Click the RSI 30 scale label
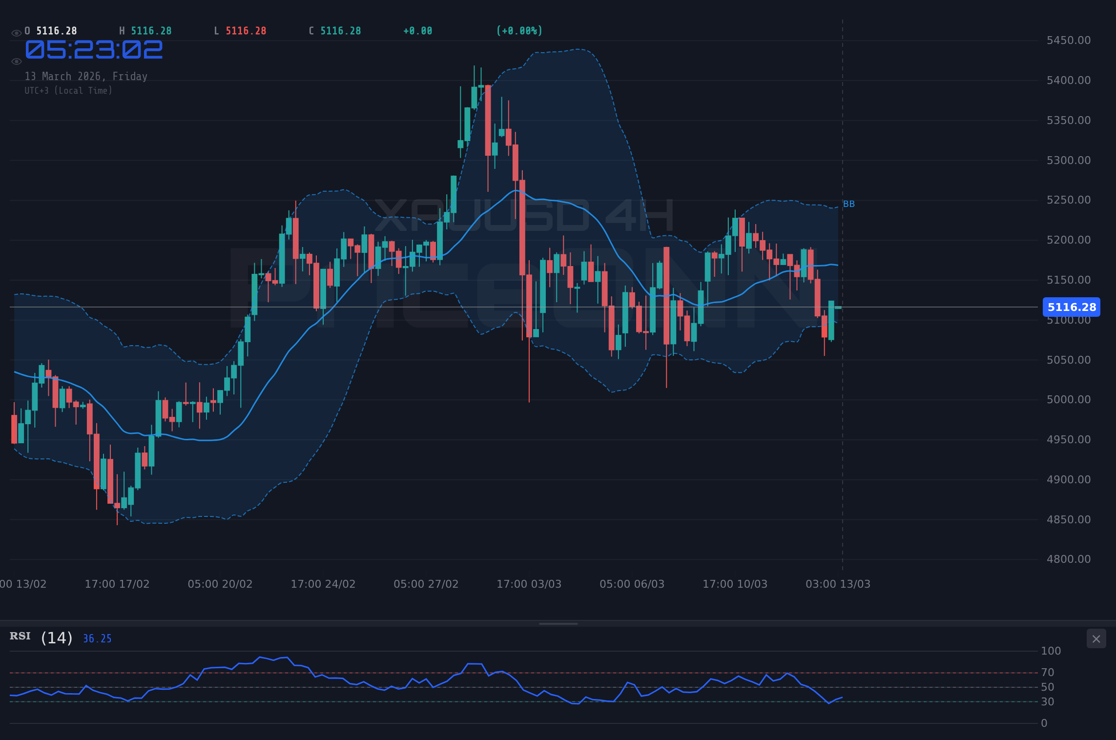Image resolution: width=1116 pixels, height=740 pixels. [x=1048, y=701]
